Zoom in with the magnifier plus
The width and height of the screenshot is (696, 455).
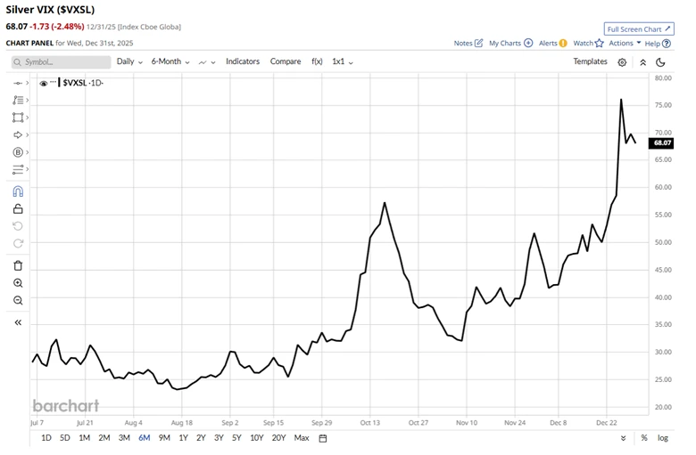[18, 283]
